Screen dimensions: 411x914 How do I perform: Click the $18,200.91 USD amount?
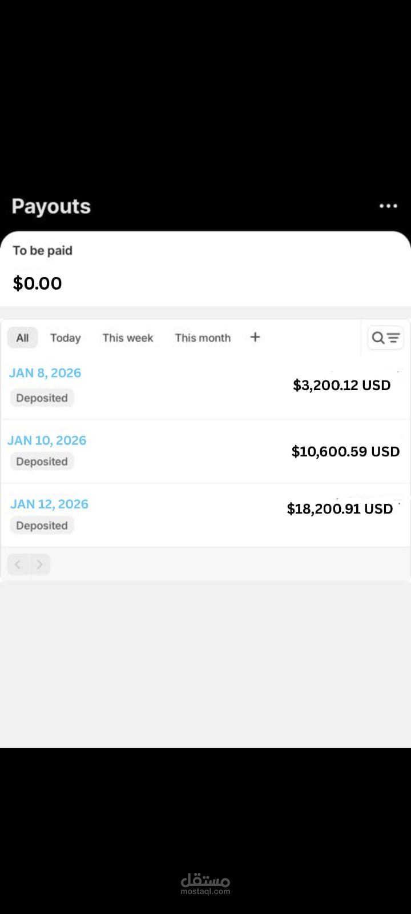[x=340, y=508]
